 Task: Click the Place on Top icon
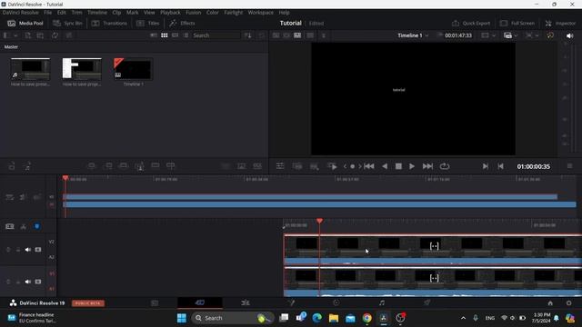[156, 165]
